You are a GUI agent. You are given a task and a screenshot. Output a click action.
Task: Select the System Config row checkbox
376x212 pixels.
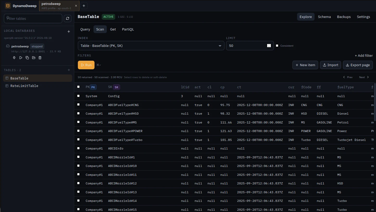coord(78,96)
